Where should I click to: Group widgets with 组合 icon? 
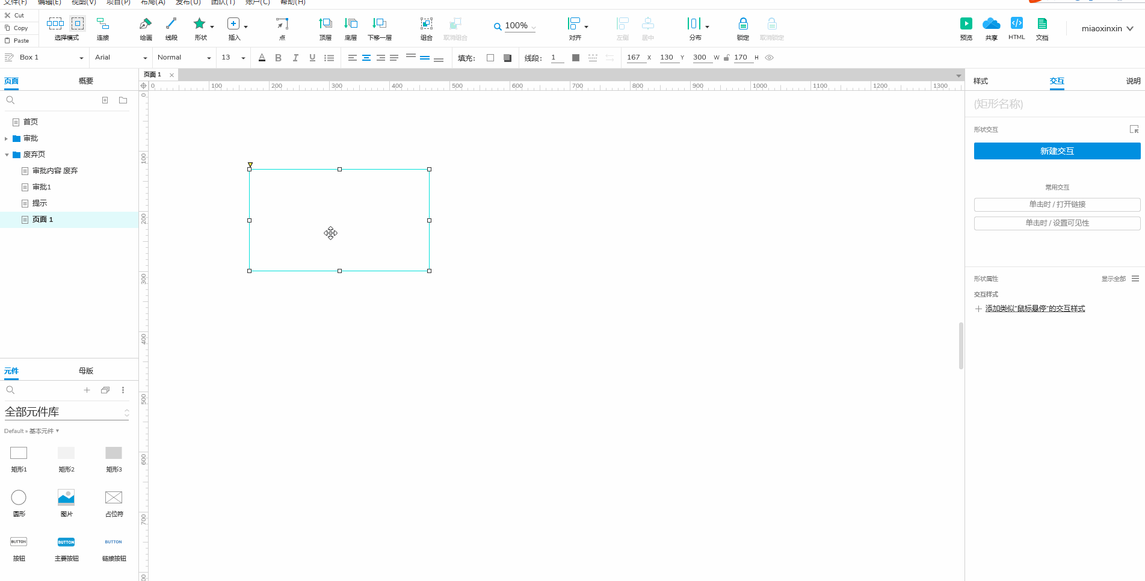pyautogui.click(x=426, y=23)
